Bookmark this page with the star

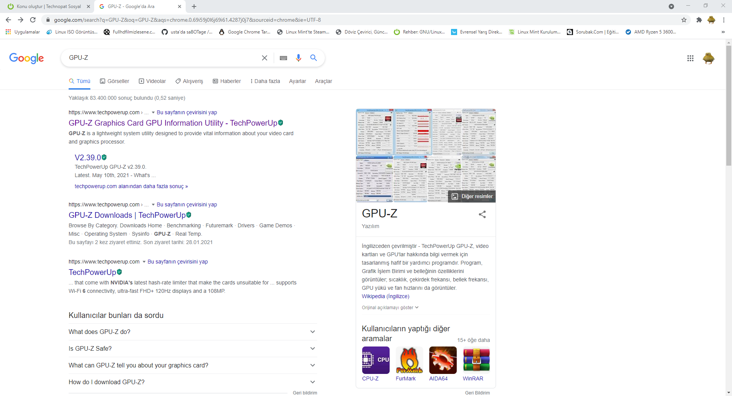[x=684, y=20]
